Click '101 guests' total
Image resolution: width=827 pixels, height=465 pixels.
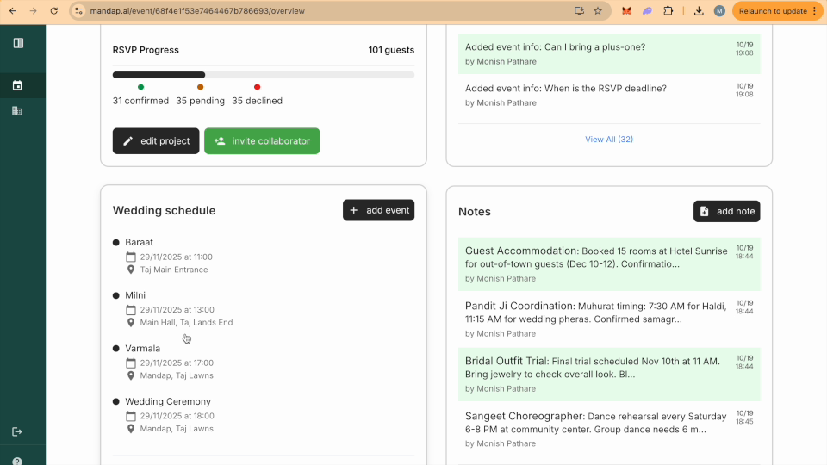click(391, 50)
